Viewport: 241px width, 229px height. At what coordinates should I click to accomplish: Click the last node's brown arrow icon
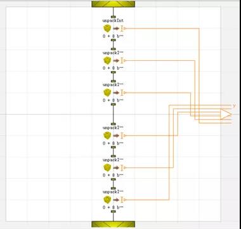coord(116,200)
